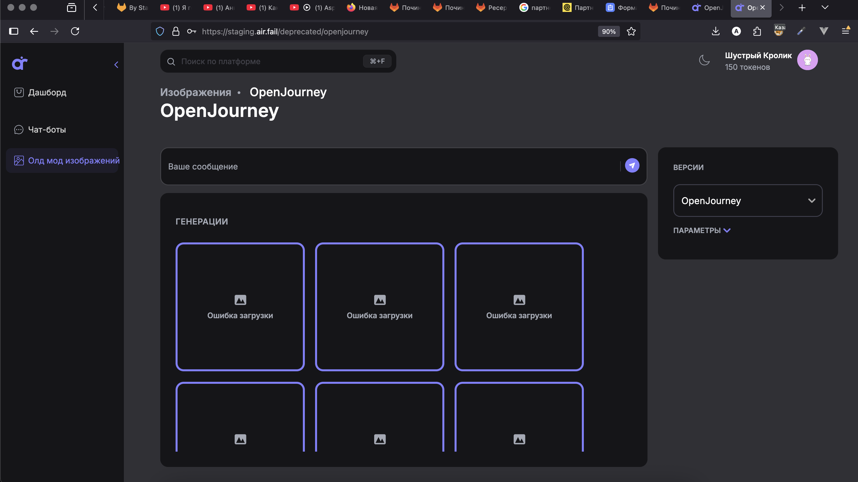Go back with the browser back arrow
The height and width of the screenshot is (482, 858).
[x=34, y=31]
